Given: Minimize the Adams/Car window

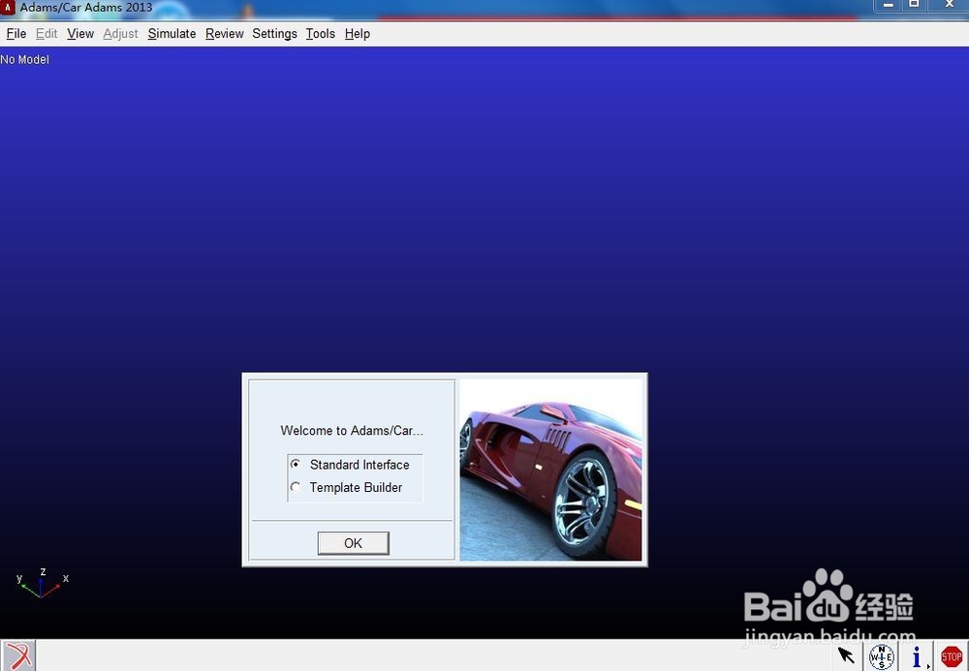Looking at the screenshot, I should pos(888,6).
